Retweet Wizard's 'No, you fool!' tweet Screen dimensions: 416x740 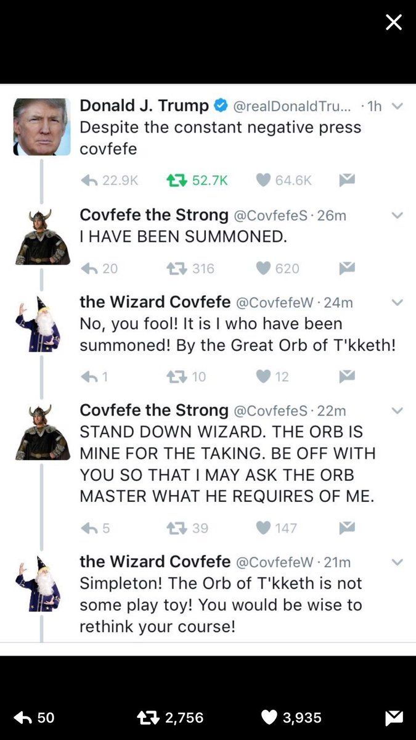tap(176, 376)
